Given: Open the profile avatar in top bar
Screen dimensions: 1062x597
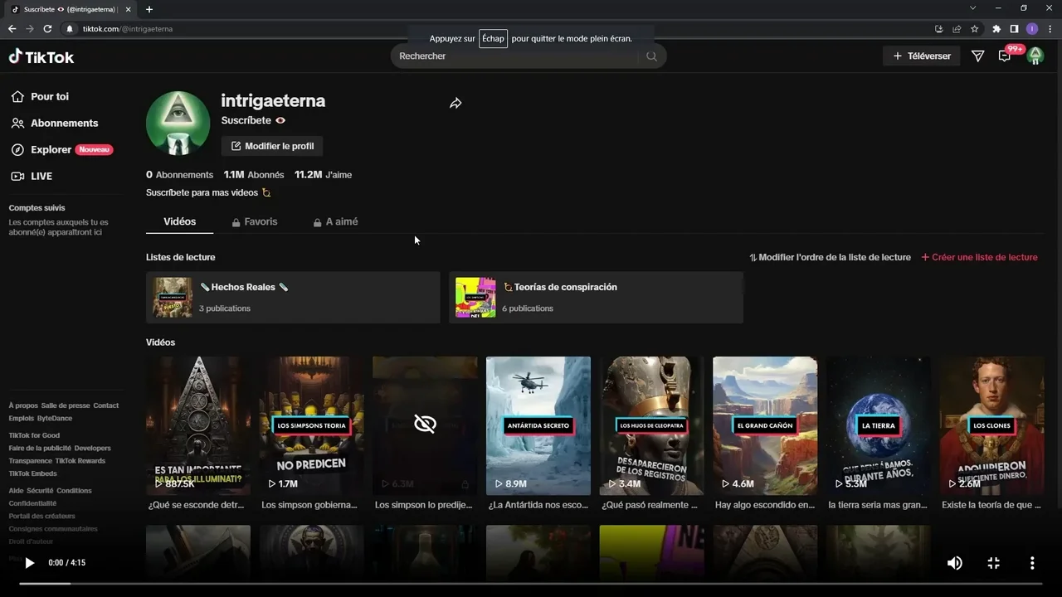Looking at the screenshot, I should point(1035,56).
